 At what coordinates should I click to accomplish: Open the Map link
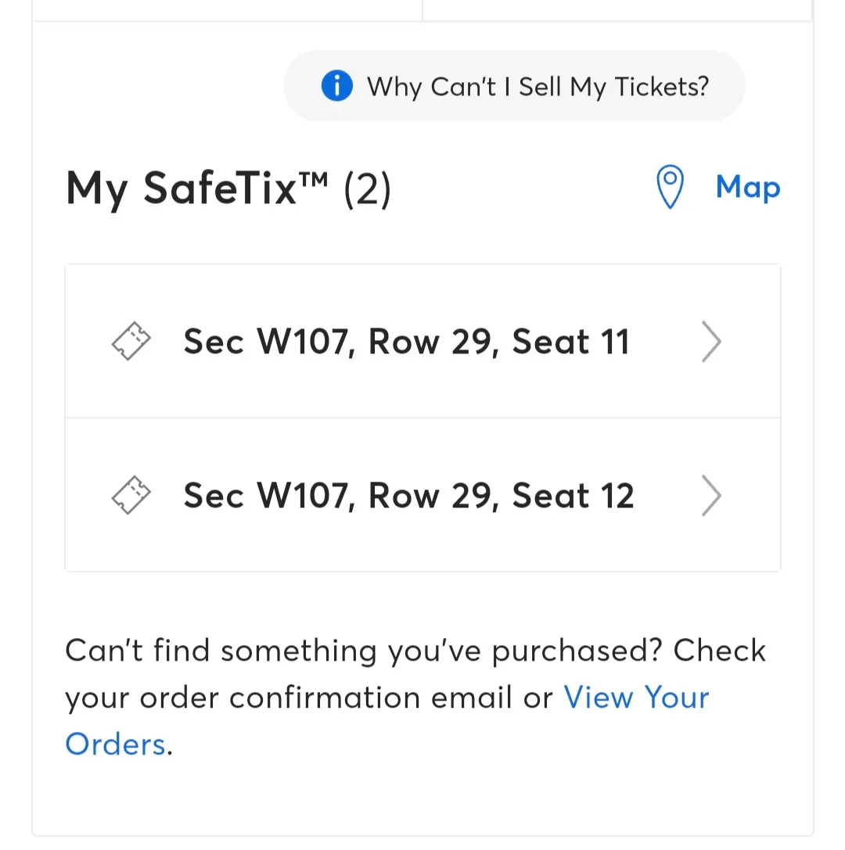(748, 187)
